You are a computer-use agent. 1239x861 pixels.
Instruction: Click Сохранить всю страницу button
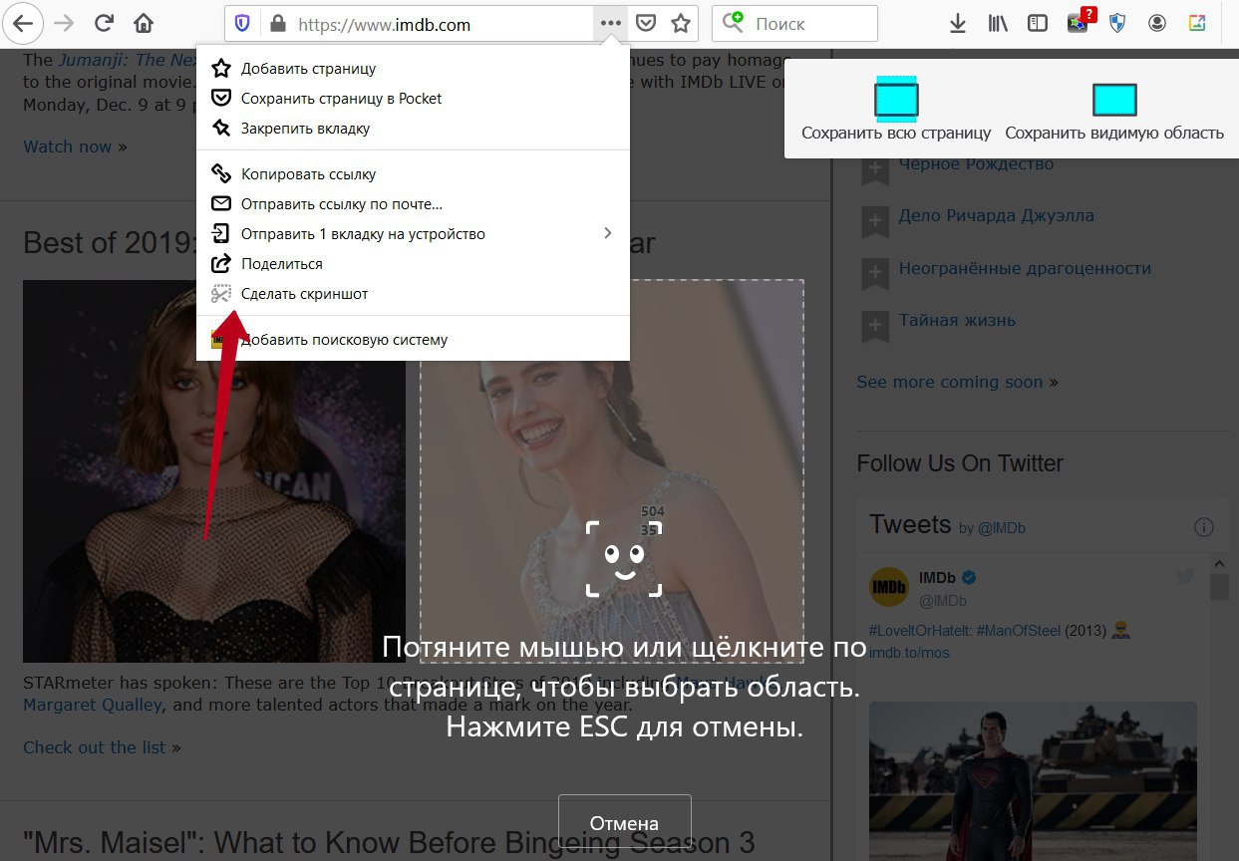coord(896,110)
